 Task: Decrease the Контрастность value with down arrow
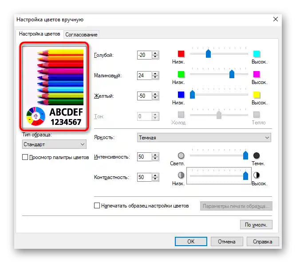coord(155,179)
